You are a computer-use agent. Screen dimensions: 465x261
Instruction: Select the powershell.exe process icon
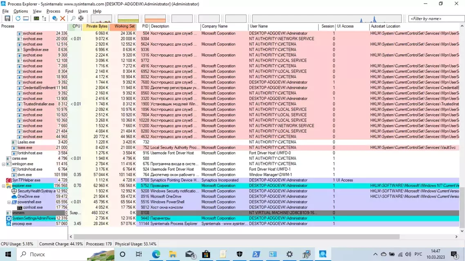[x=14, y=202]
